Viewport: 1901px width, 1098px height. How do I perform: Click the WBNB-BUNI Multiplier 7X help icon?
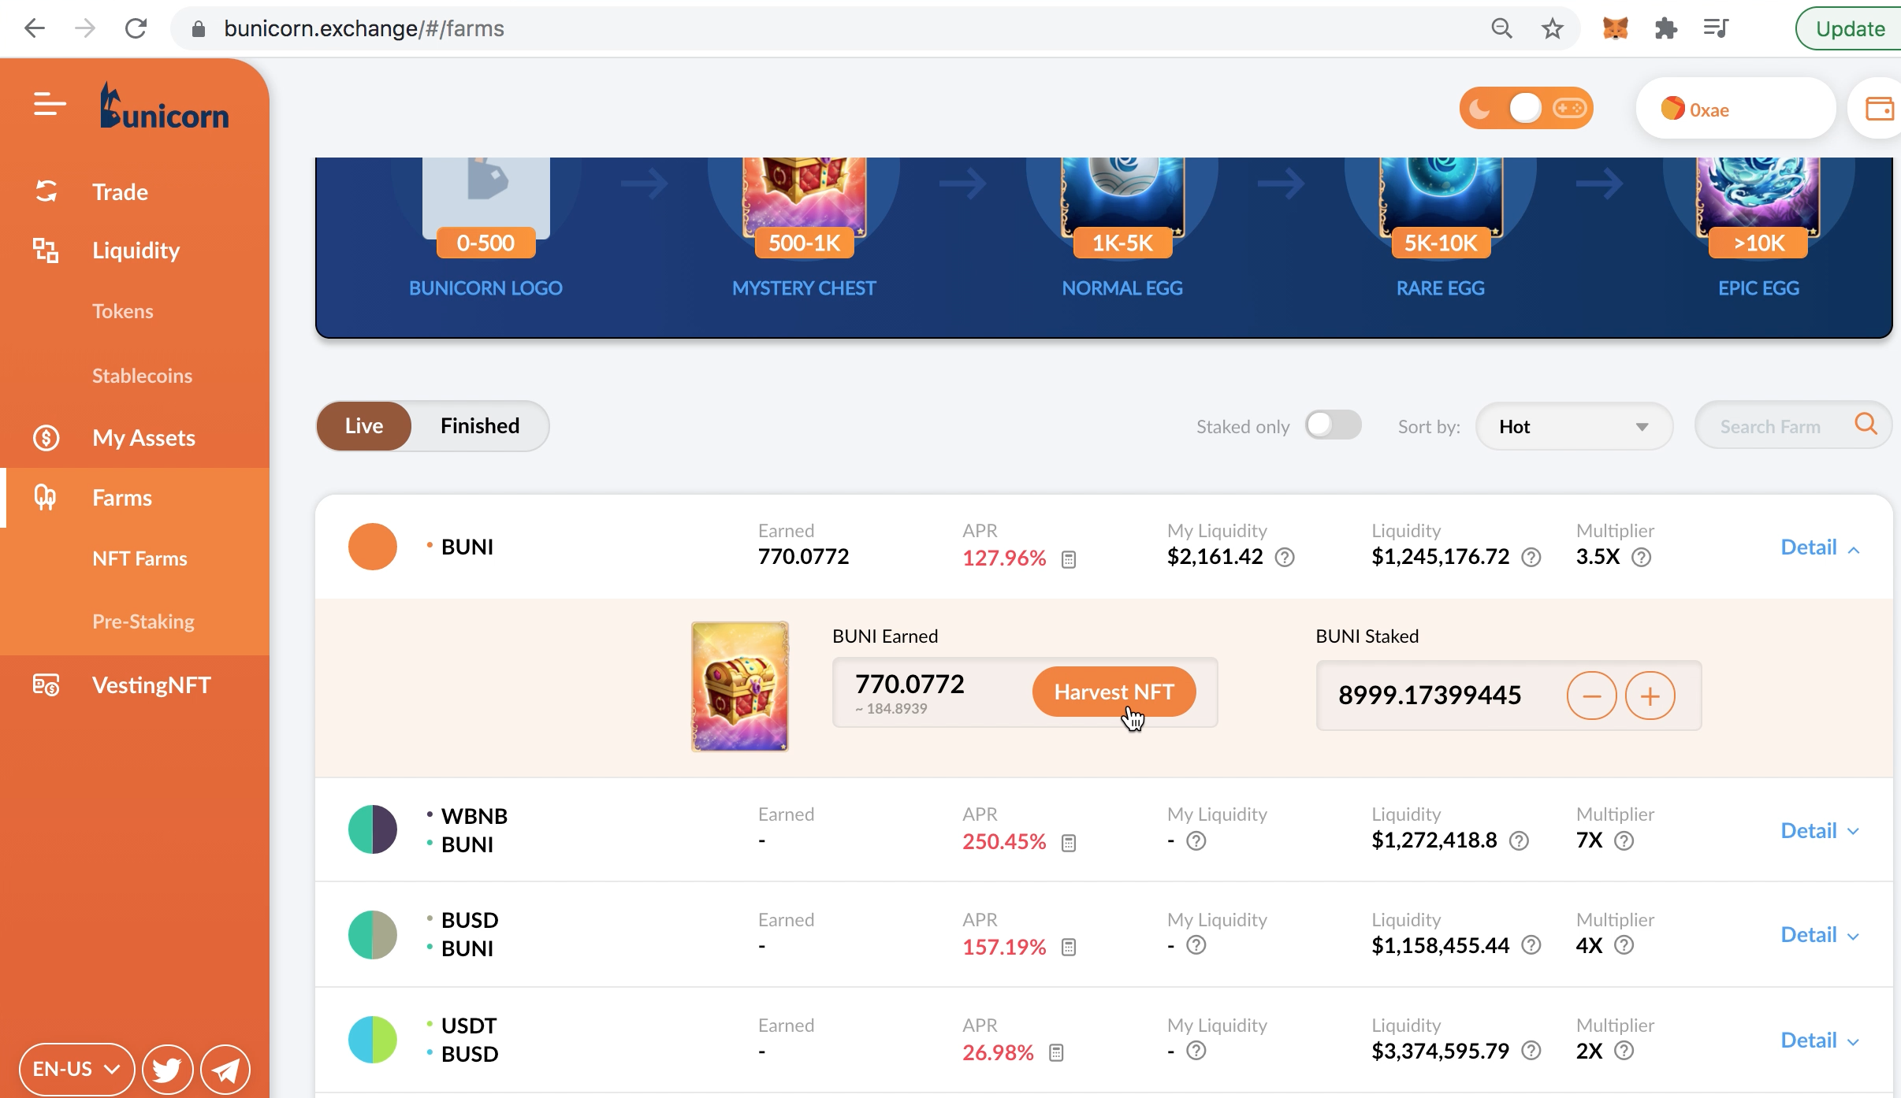click(1624, 841)
